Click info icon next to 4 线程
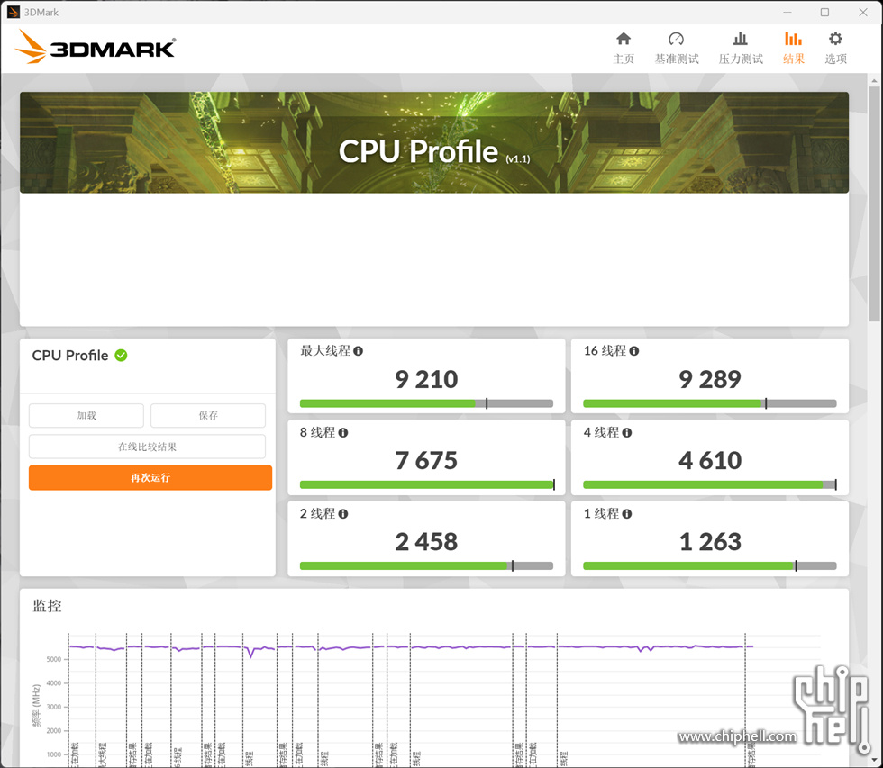 pyautogui.click(x=627, y=433)
